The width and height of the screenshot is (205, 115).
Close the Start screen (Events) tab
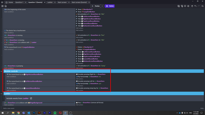click(x=89, y=2)
